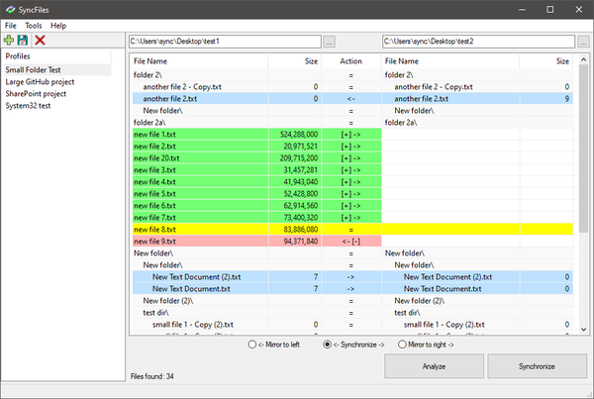The image size is (594, 399).
Task: Click the '<-' action for another file 2.txt
Action: point(351,99)
